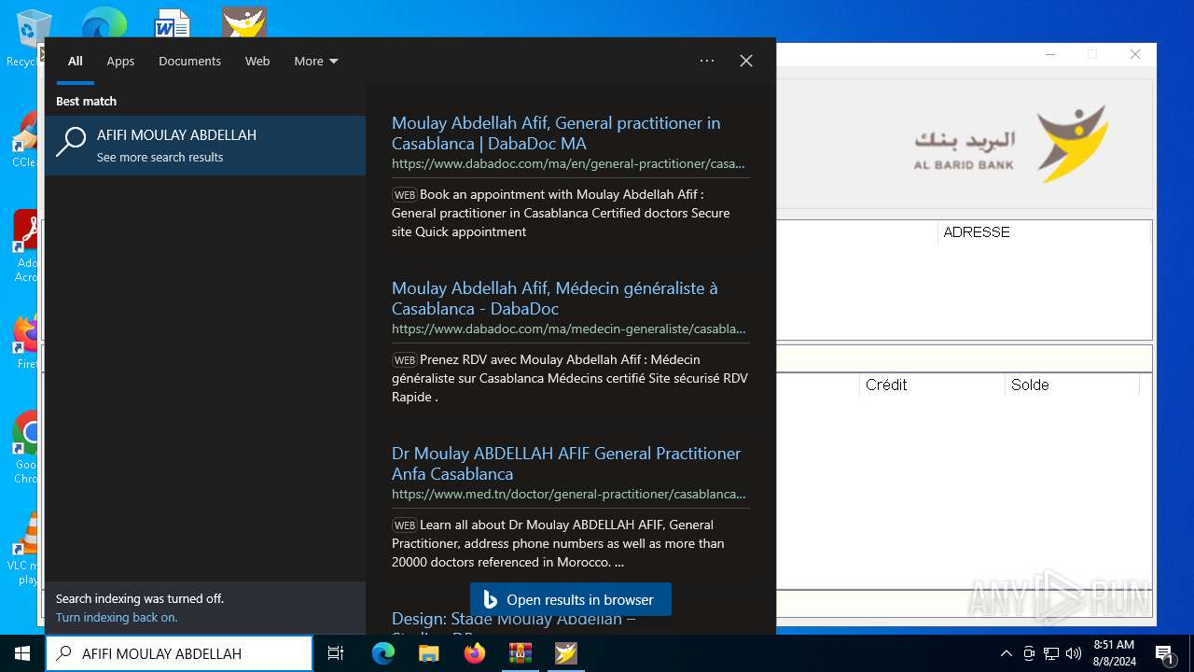Open the Dr Moulay ABDELLAH AFIF Anfa result
Screen dimensions: 1194x672
point(566,464)
